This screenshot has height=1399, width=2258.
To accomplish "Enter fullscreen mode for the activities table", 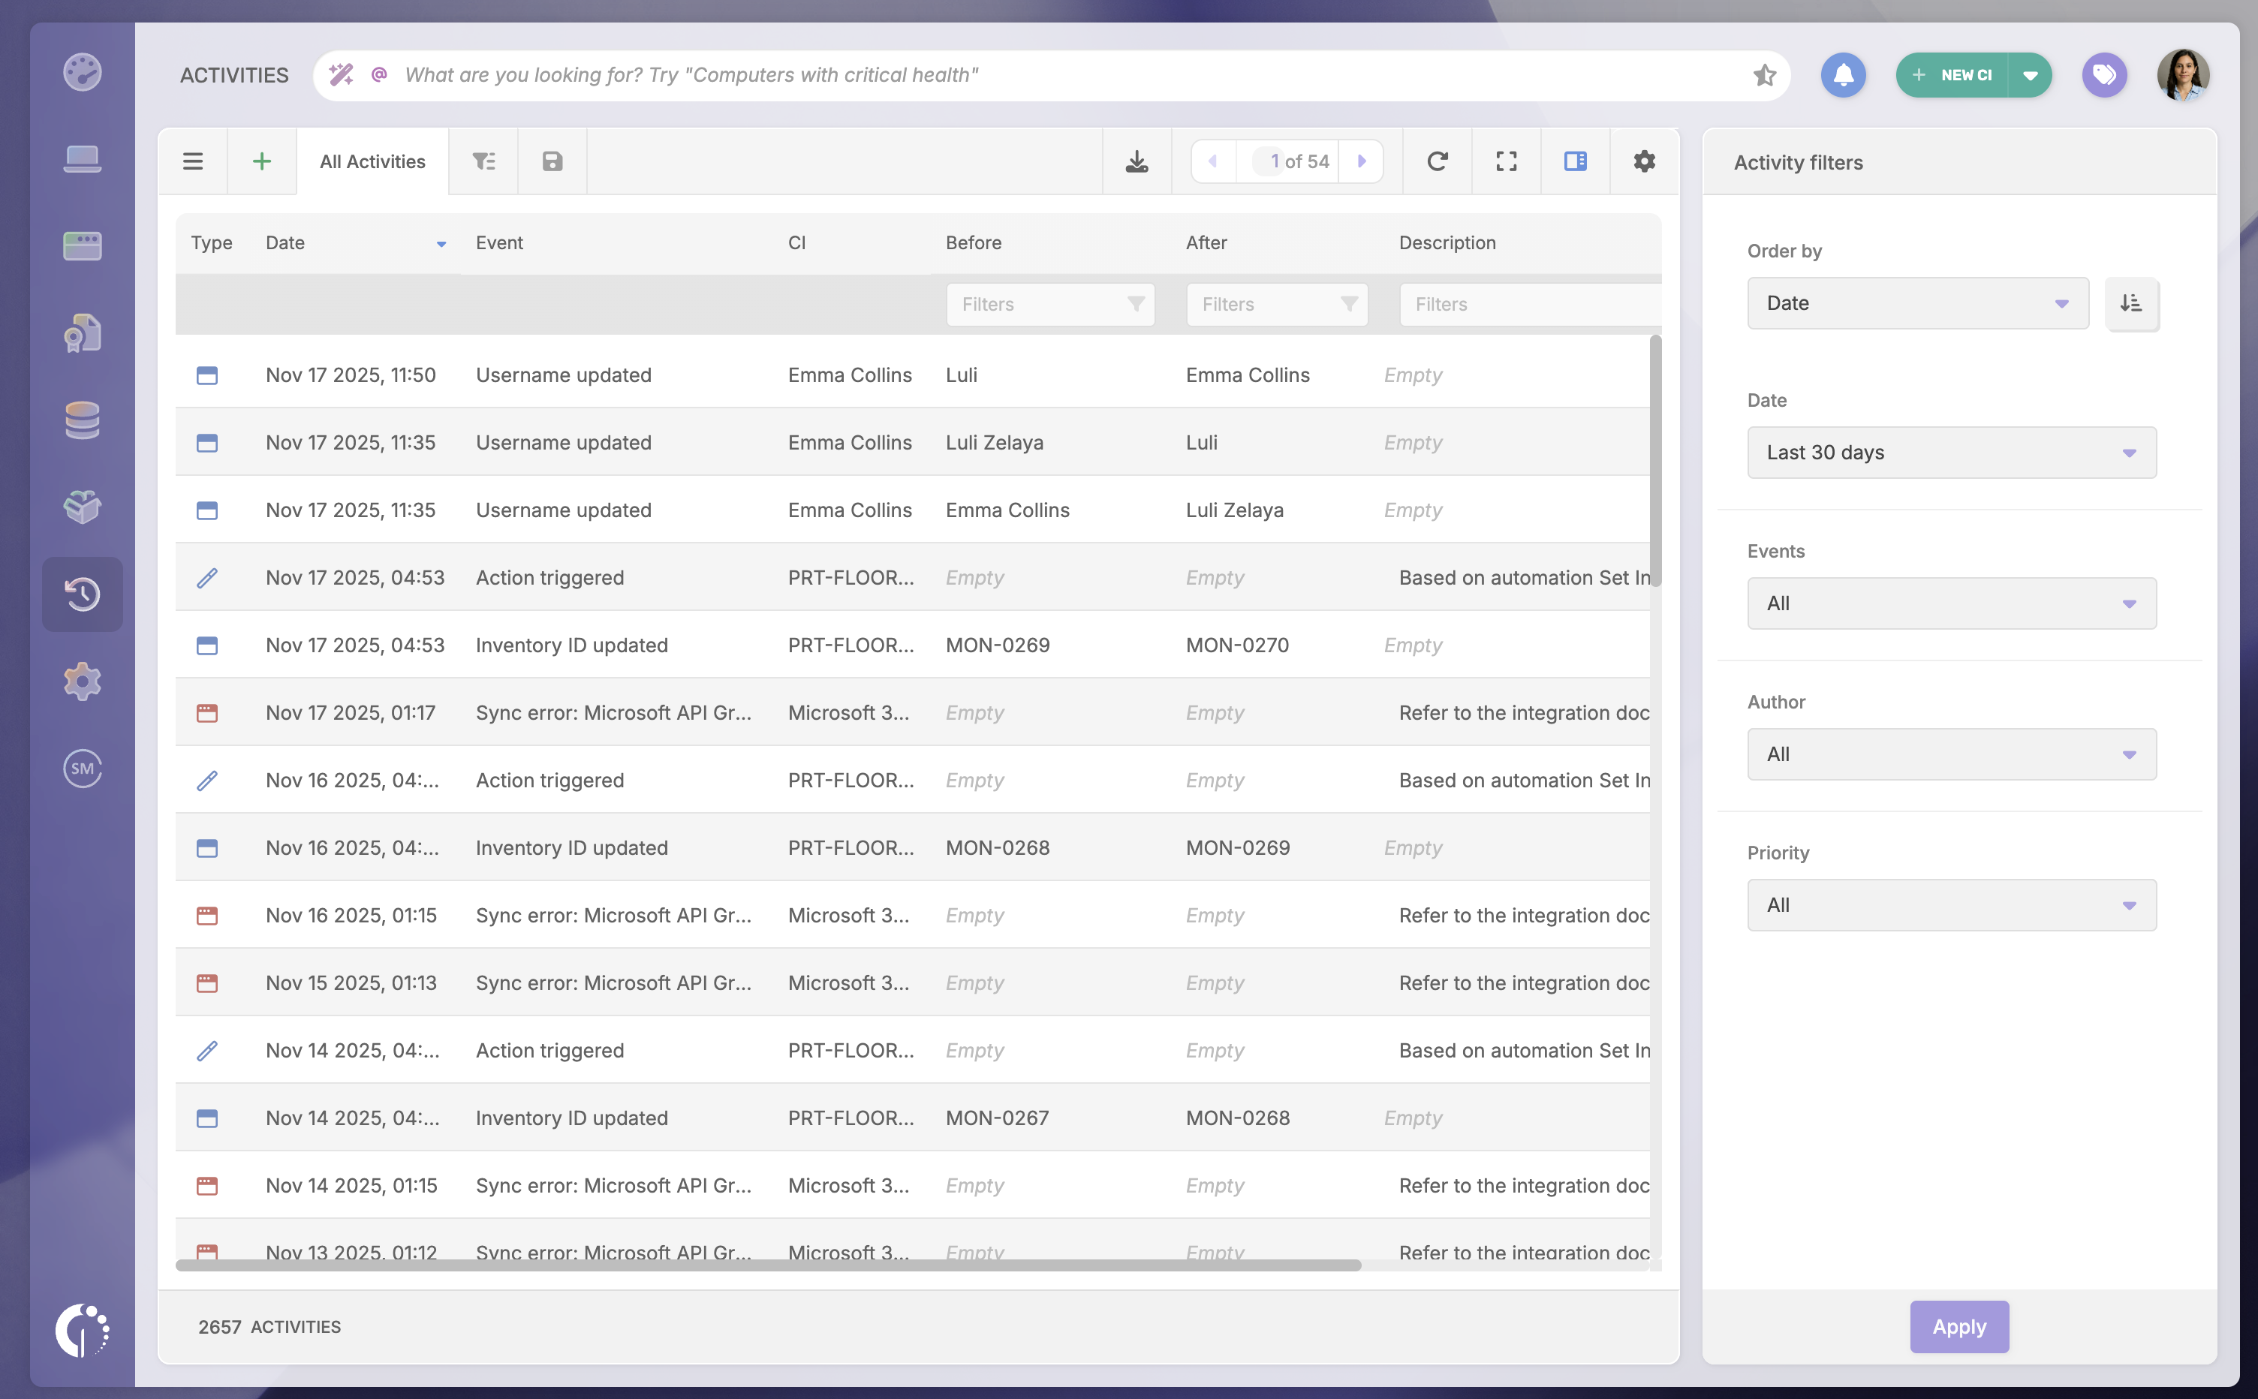I will click(1505, 161).
